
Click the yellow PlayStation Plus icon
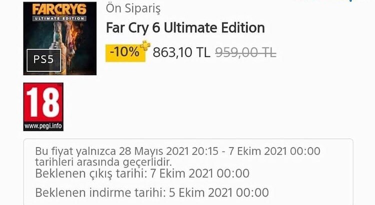pyautogui.click(x=145, y=45)
